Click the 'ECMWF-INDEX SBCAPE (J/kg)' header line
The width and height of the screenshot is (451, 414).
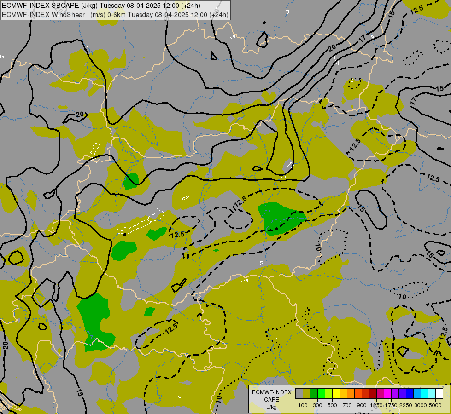[101, 6]
